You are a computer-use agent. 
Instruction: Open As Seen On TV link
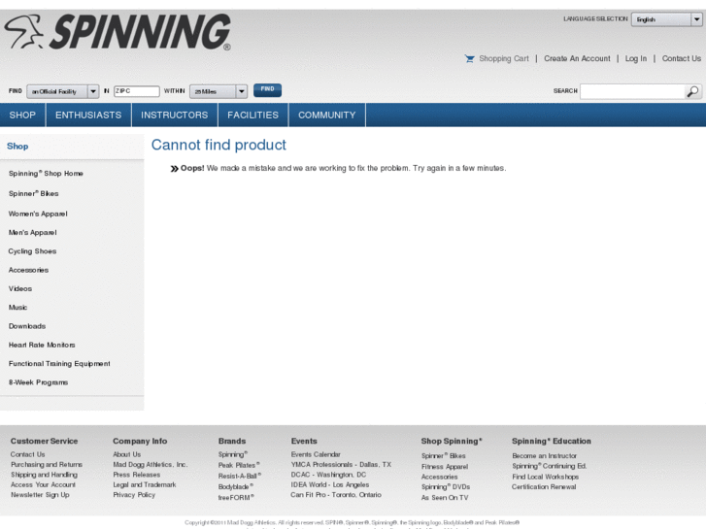[x=445, y=498]
